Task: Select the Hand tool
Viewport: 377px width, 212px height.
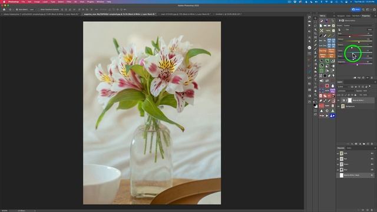Action: coord(315,91)
